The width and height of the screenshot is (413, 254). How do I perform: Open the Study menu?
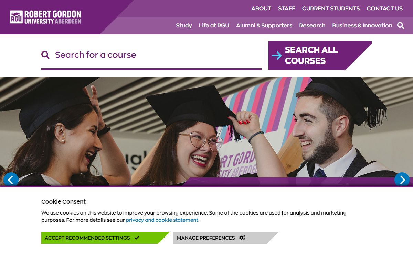(184, 25)
